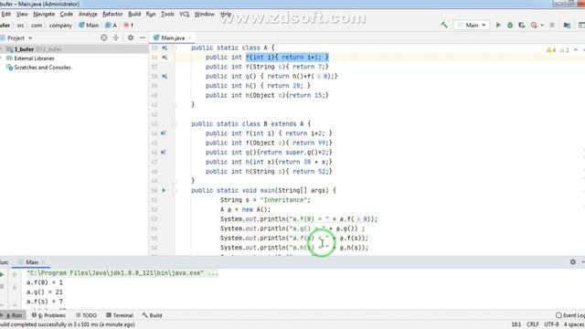Click 'company' in navigation breadcrumb
This screenshot has height=329, width=585.
[x=60, y=26]
